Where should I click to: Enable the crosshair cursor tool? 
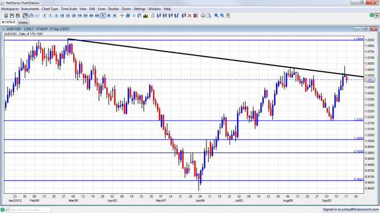pos(122,15)
